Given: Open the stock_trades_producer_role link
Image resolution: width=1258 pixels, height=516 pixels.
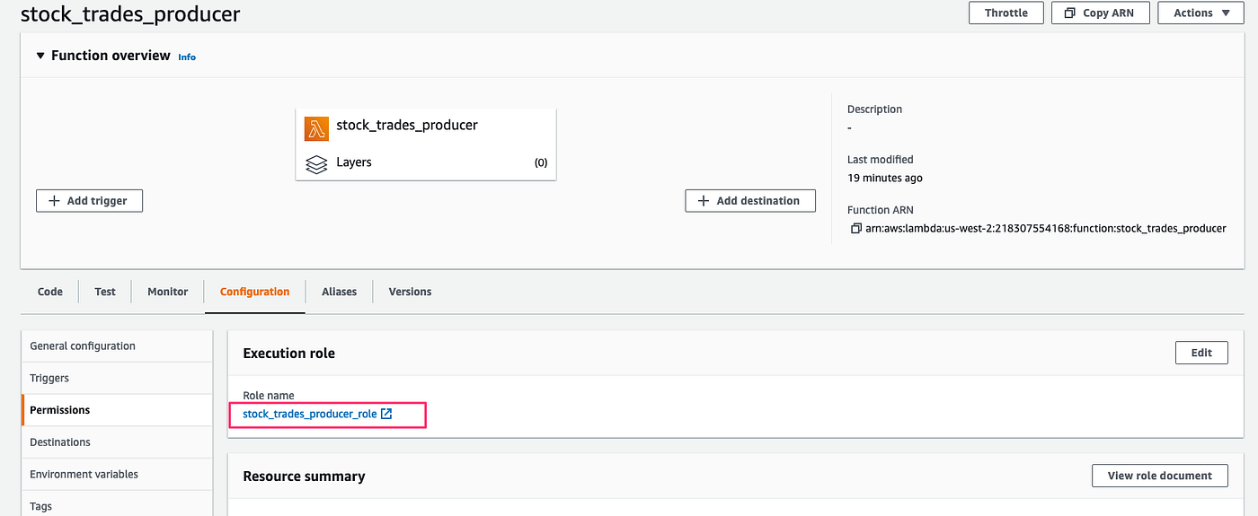Looking at the screenshot, I should (310, 414).
